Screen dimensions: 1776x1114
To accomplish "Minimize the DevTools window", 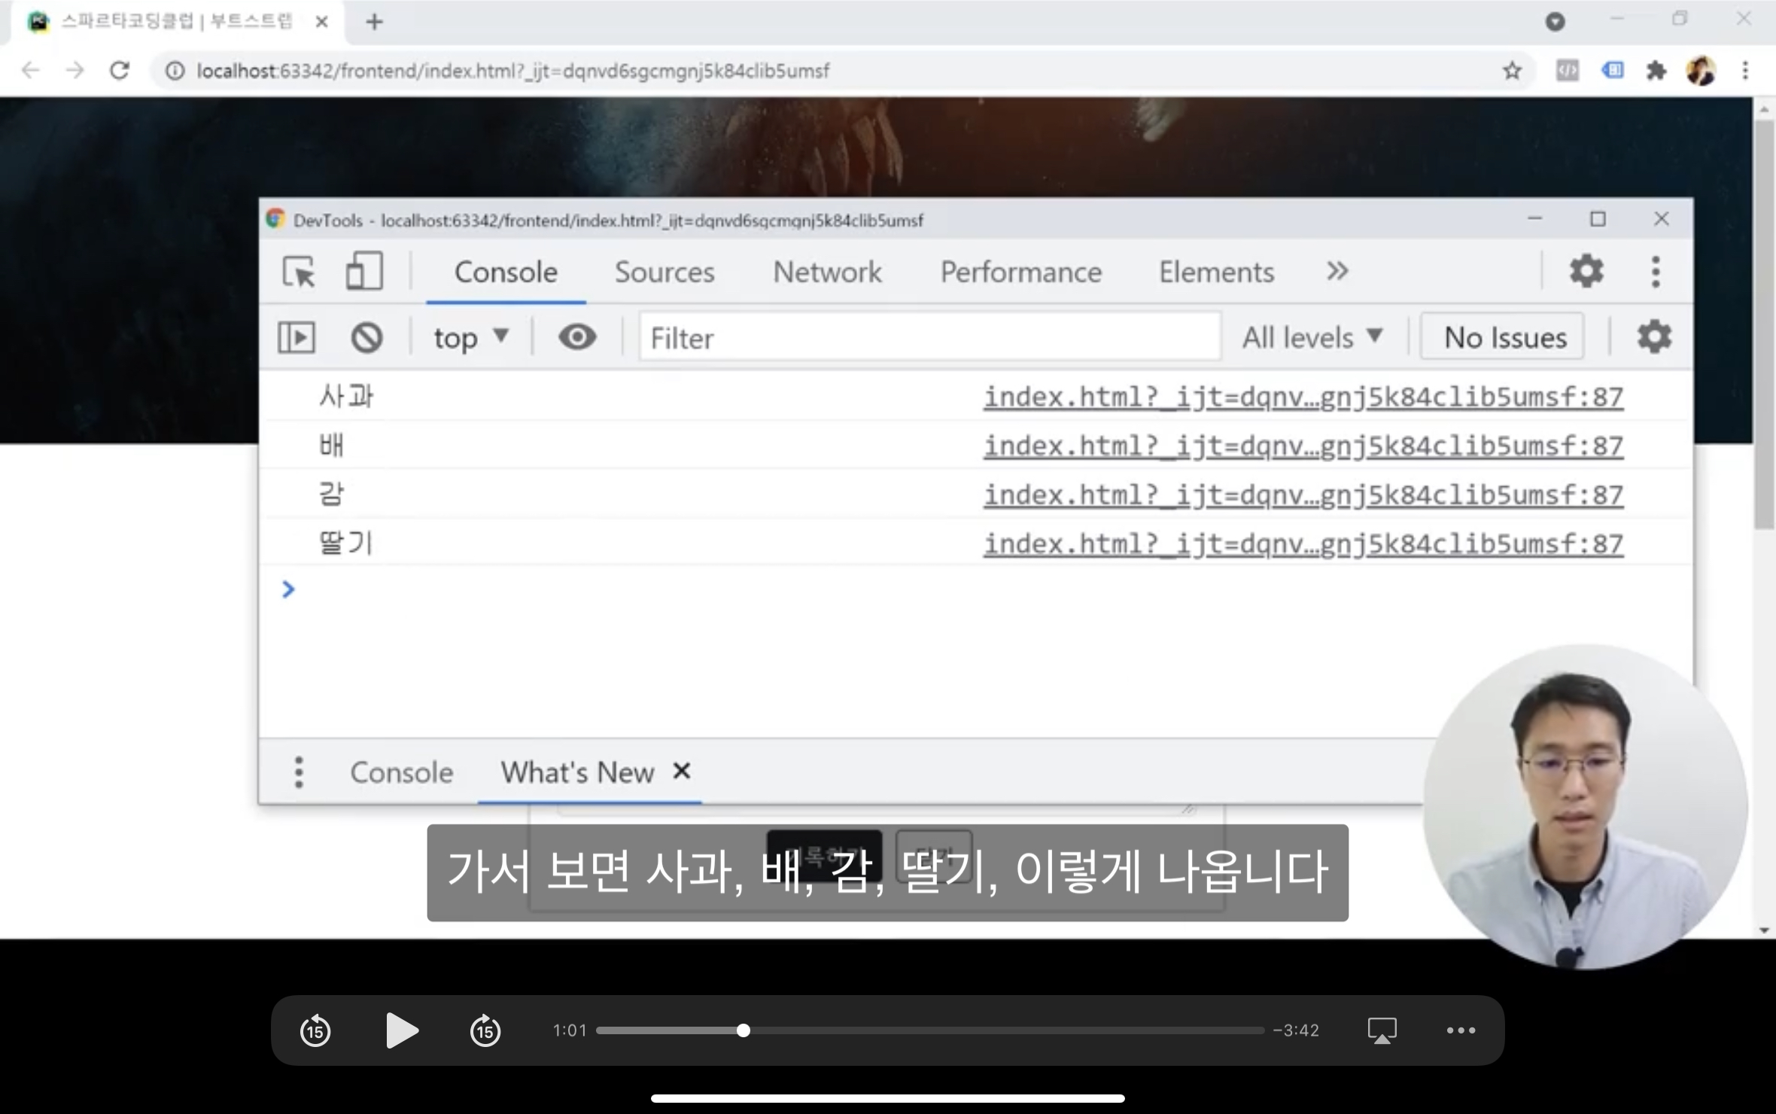I will pos(1534,219).
